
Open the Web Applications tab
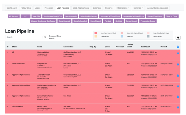click(81, 8)
